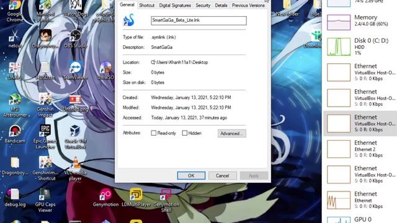397x223 pixels.
Task: Select the Genshin Impact desktop icon
Action: pyautogui.click(x=45, y=105)
